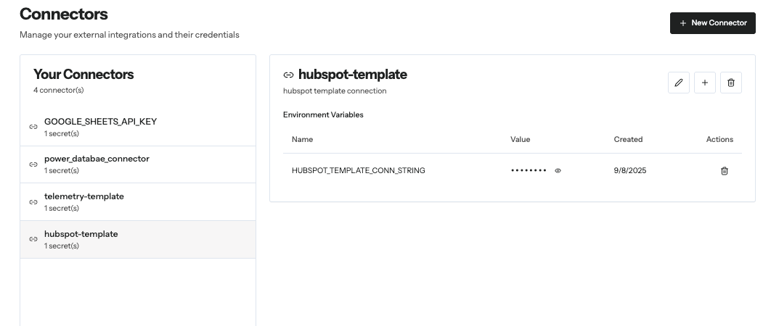This screenshot has height=326, width=771.
Task: Delete the hubspot-template connector via header trash icon
Action: pyautogui.click(x=730, y=83)
